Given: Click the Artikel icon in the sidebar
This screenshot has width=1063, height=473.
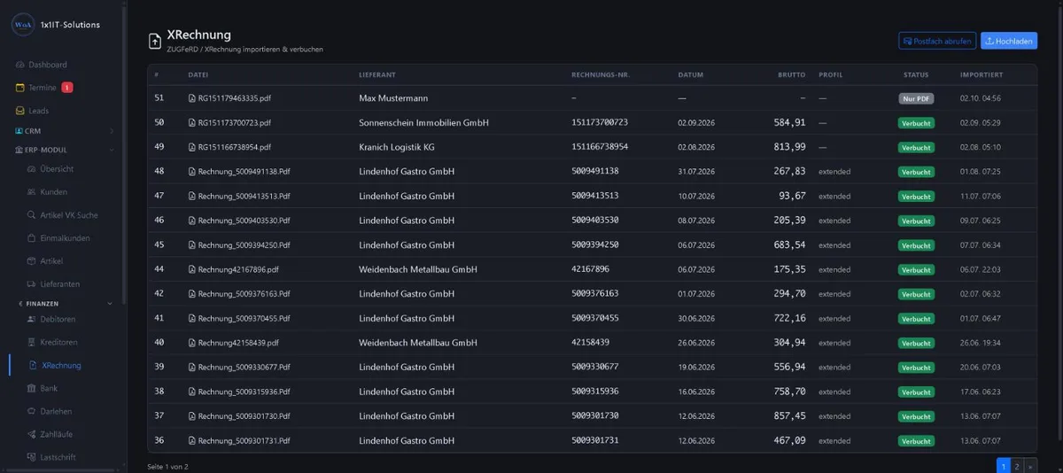Looking at the screenshot, I should (x=32, y=261).
